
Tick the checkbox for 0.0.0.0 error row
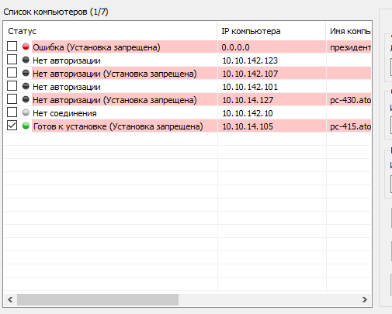click(12, 47)
